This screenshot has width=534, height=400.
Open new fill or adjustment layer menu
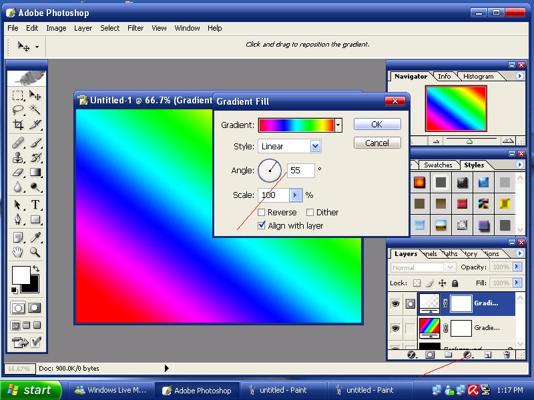pyautogui.click(x=468, y=355)
